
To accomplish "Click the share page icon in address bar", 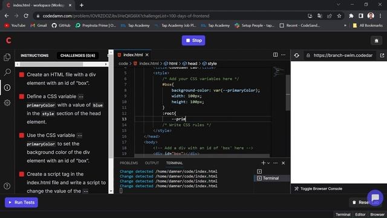I will point(329,16).
